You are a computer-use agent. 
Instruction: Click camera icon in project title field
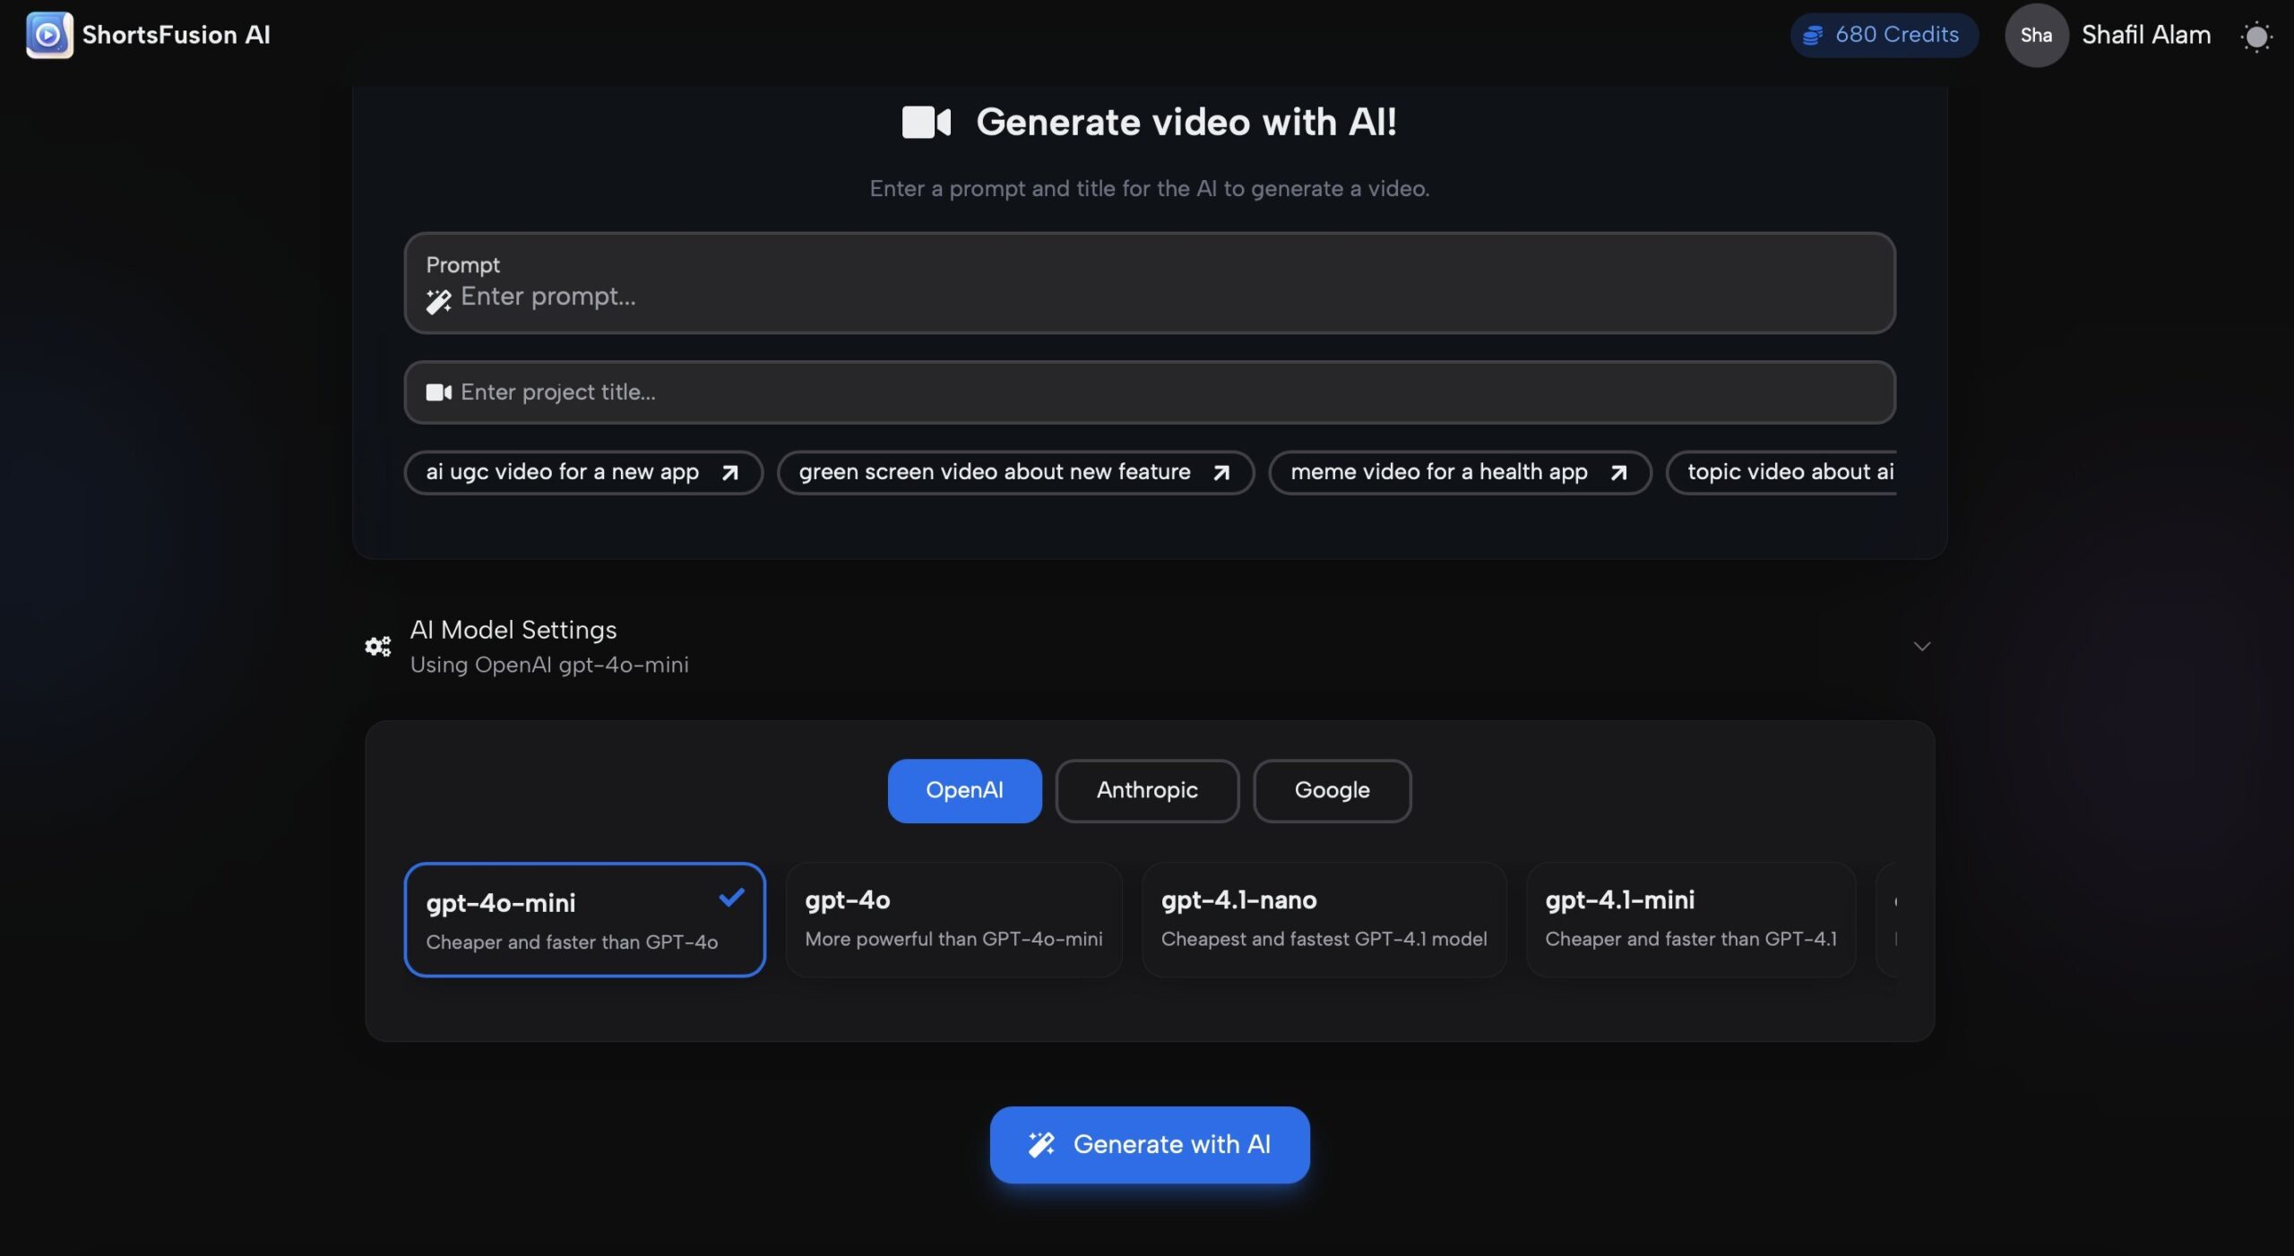pos(438,392)
